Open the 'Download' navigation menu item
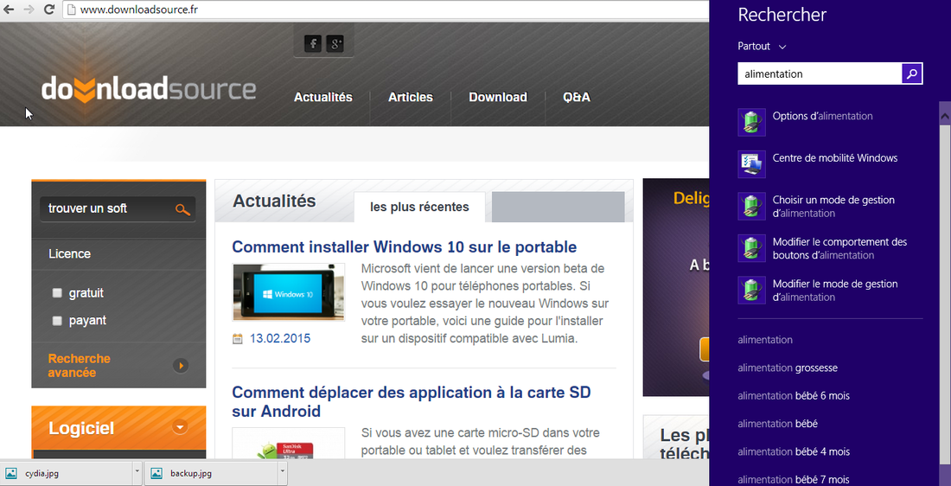 point(498,97)
